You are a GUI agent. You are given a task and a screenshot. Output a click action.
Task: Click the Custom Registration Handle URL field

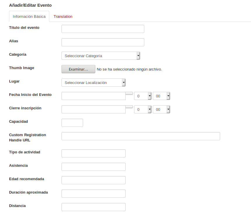point(141,136)
